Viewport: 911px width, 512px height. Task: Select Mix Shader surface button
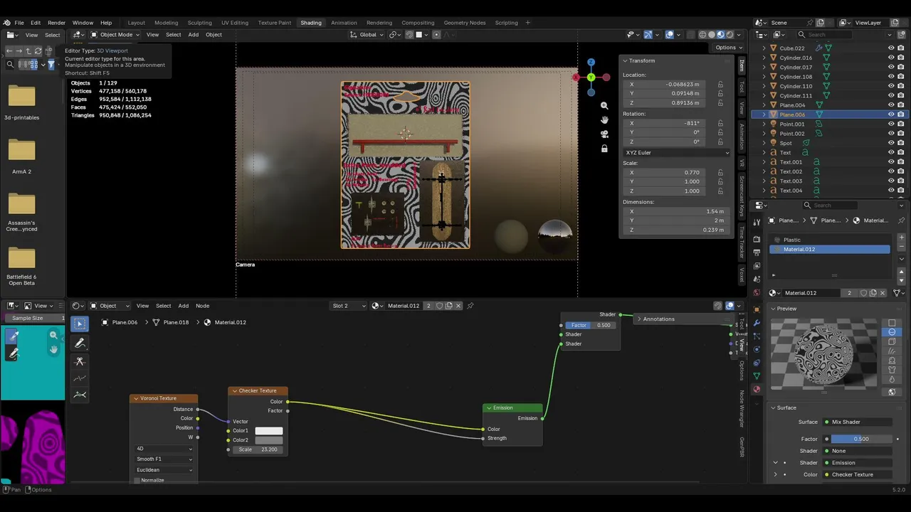(858, 422)
